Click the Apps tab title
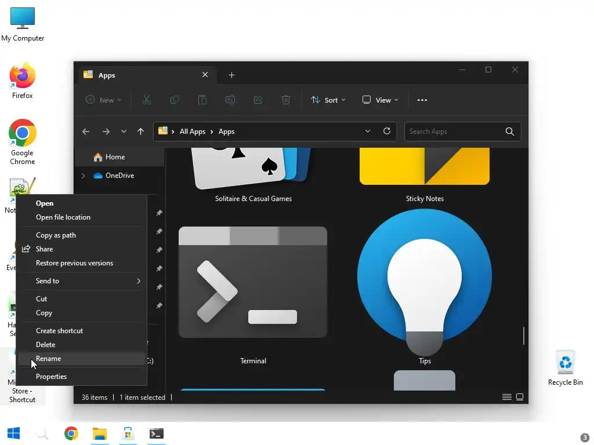The height and width of the screenshot is (445, 594). point(107,75)
